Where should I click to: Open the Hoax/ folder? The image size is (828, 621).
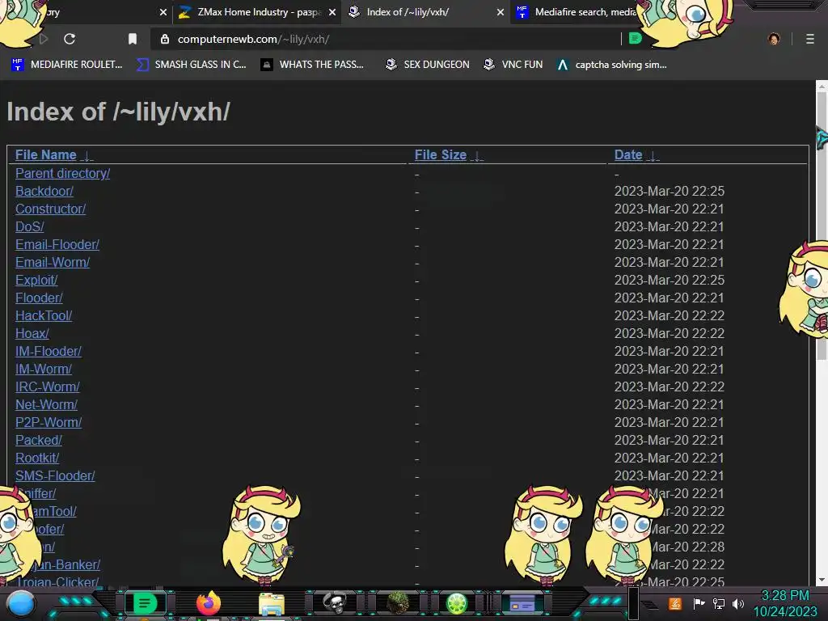click(x=32, y=333)
